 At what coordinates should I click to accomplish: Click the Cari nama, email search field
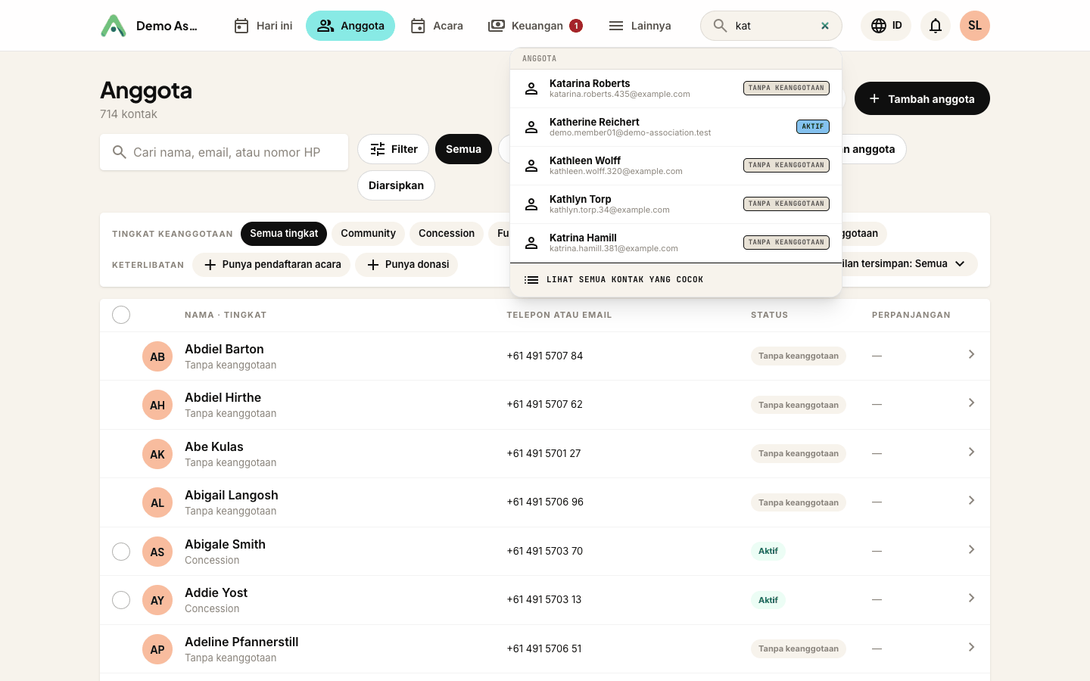coord(224,152)
